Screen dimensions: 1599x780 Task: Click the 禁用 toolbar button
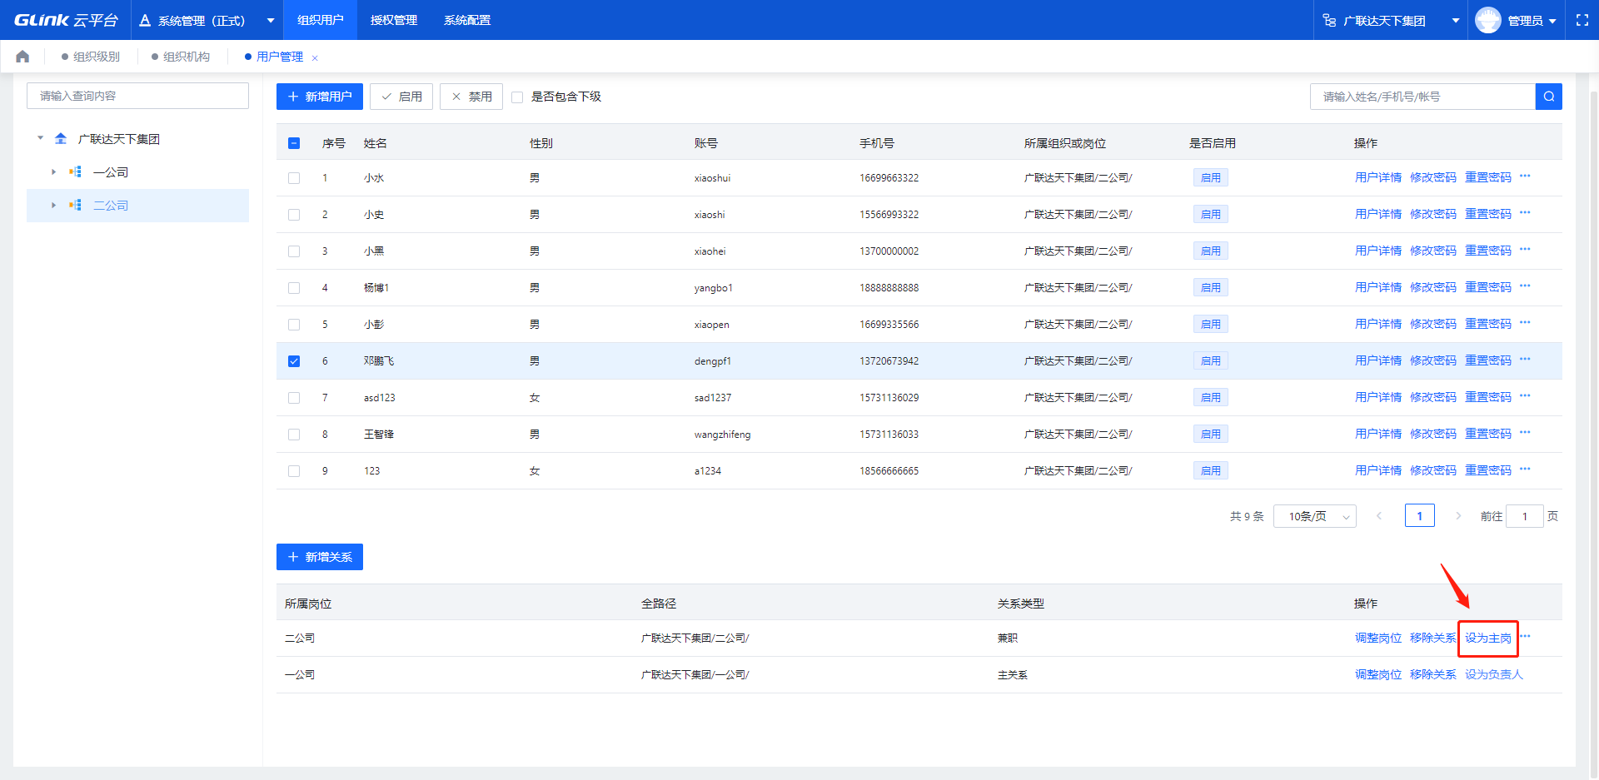tap(471, 97)
